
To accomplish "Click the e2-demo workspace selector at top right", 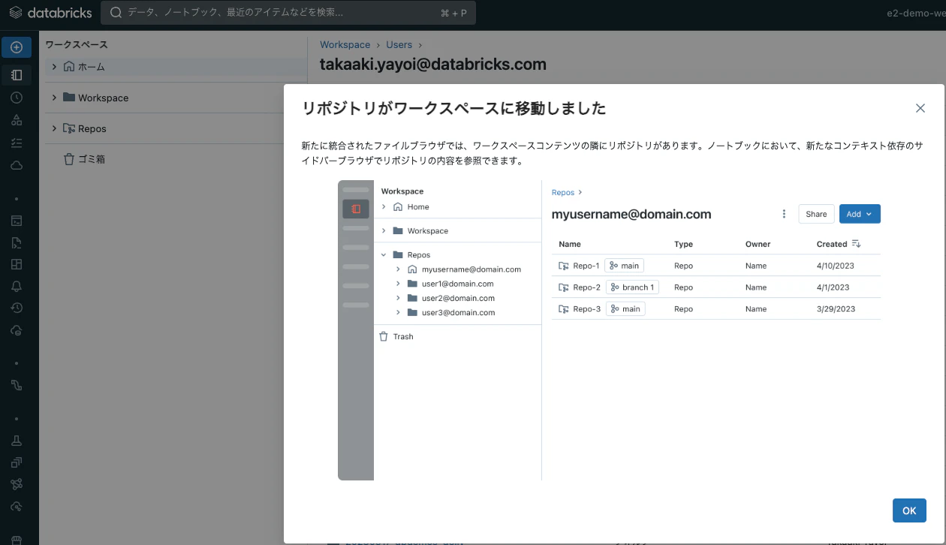I will pyautogui.click(x=917, y=13).
